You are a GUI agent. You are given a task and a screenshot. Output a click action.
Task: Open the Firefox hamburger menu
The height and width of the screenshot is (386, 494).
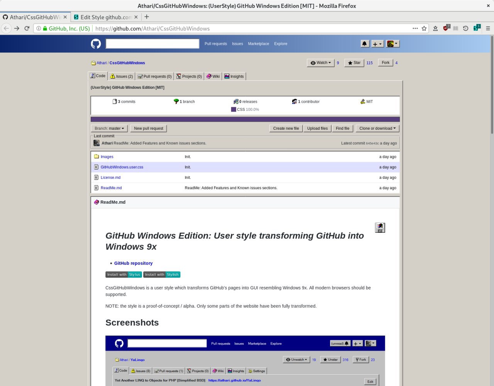click(x=488, y=28)
